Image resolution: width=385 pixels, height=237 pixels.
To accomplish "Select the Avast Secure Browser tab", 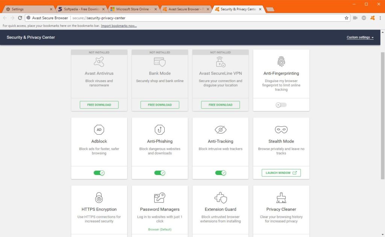I will point(186,9).
